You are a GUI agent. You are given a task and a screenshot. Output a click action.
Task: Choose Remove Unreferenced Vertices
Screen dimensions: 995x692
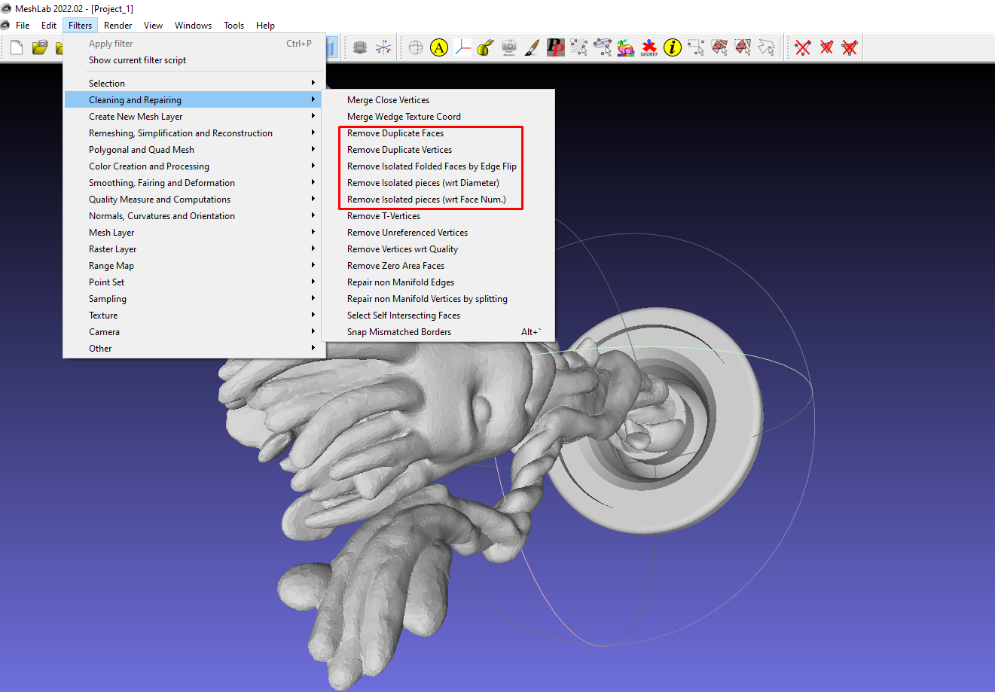(438, 233)
